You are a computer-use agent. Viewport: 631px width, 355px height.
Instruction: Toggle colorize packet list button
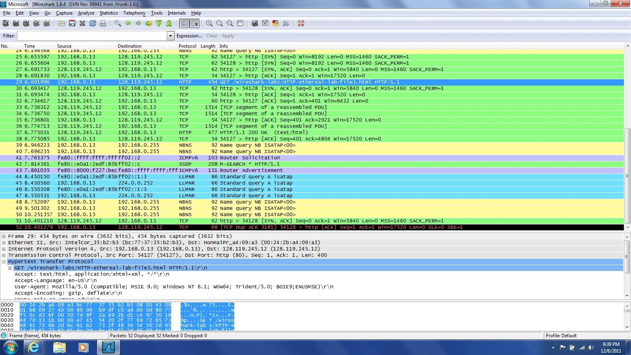pyautogui.click(x=184, y=23)
